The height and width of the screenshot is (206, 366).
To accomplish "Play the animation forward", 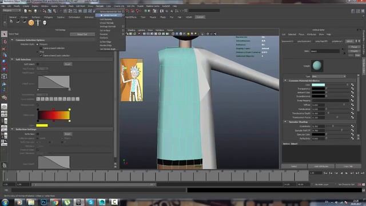I will (347, 173).
